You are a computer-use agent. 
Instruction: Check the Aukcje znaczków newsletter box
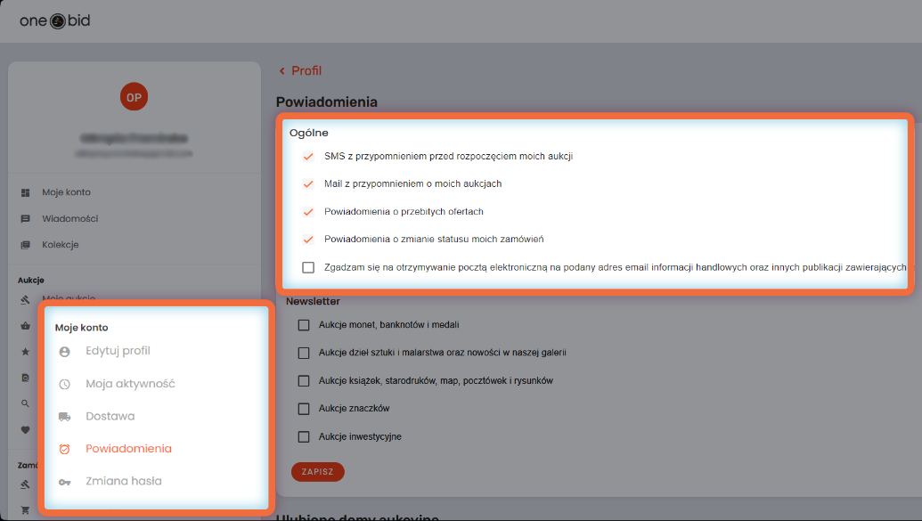pos(304,409)
